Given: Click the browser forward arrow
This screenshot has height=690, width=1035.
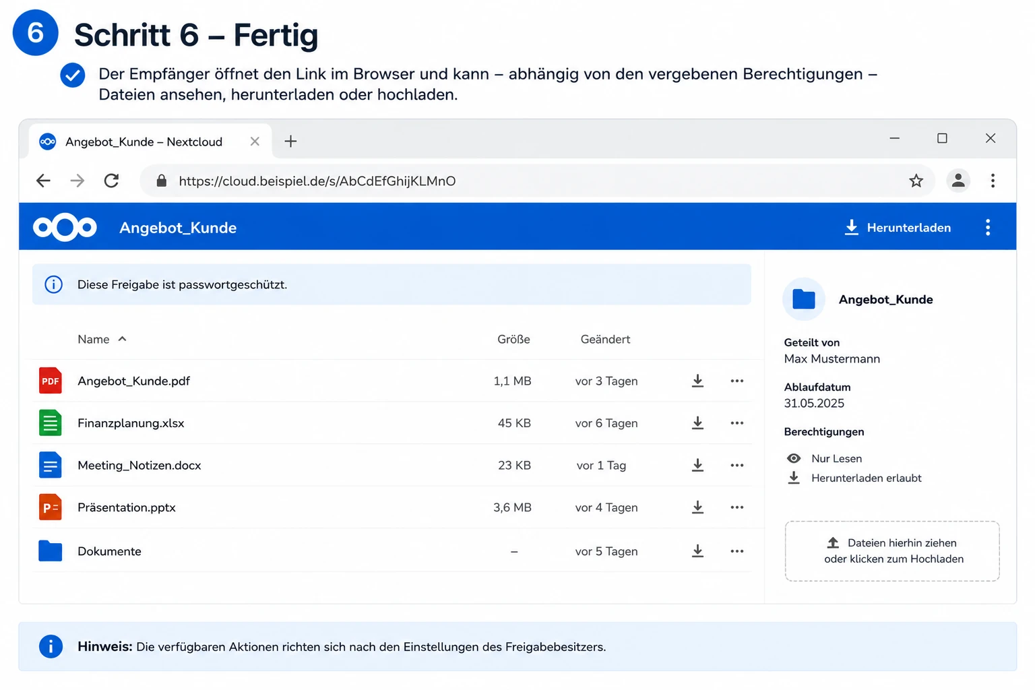Looking at the screenshot, I should (x=77, y=181).
